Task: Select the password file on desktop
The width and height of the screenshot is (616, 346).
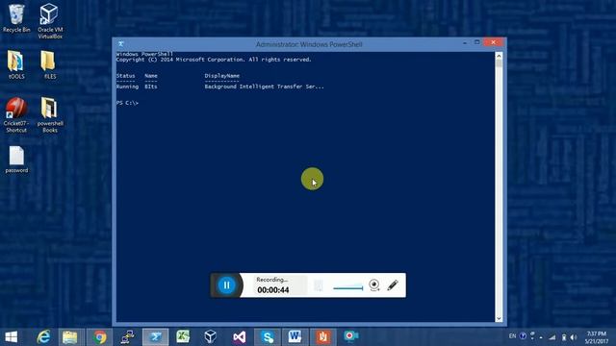Action: pos(16,160)
